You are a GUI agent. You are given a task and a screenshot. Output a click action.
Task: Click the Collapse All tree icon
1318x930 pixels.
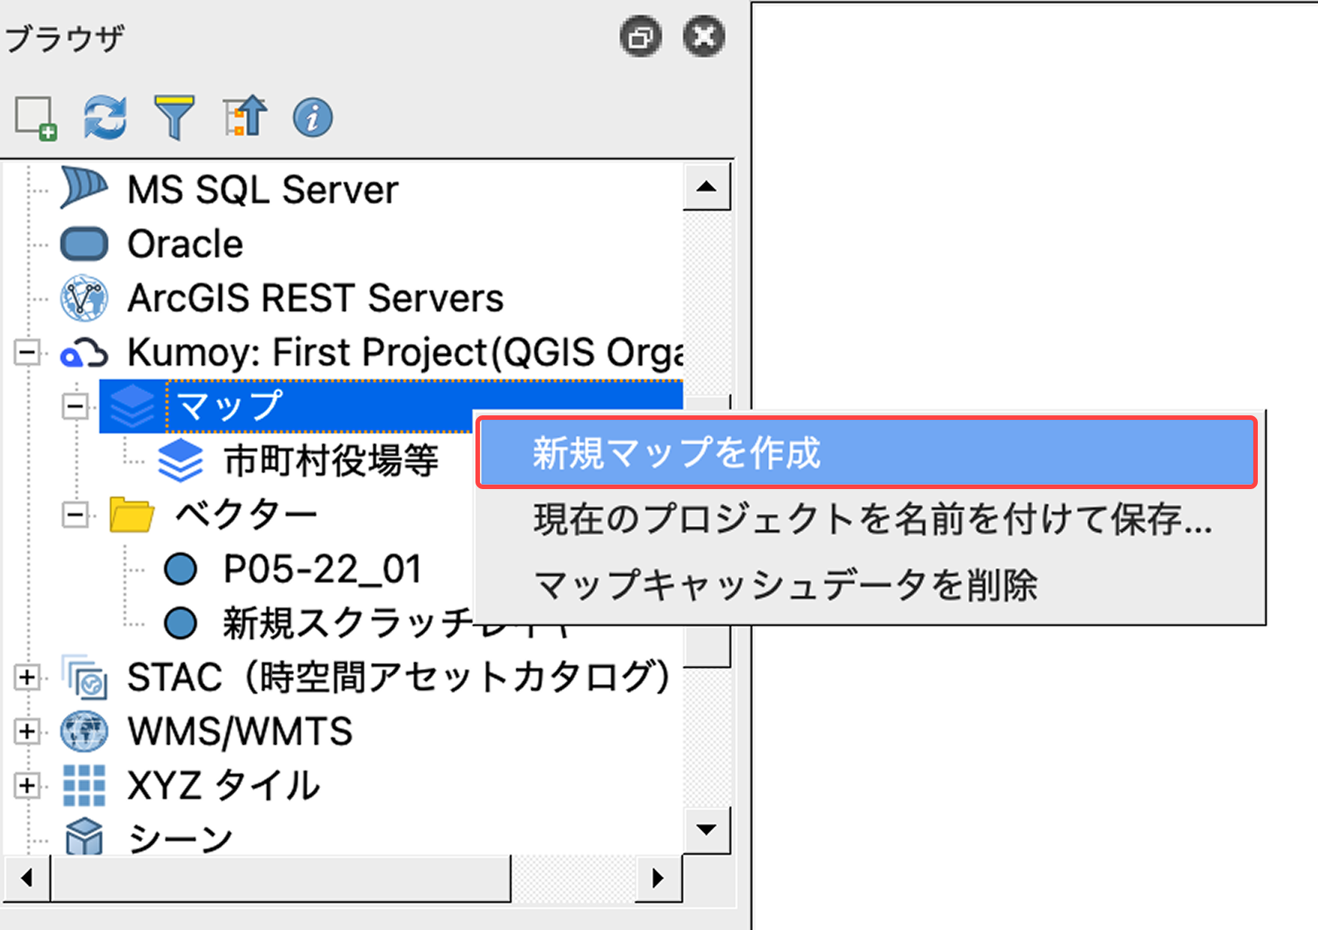point(244,117)
